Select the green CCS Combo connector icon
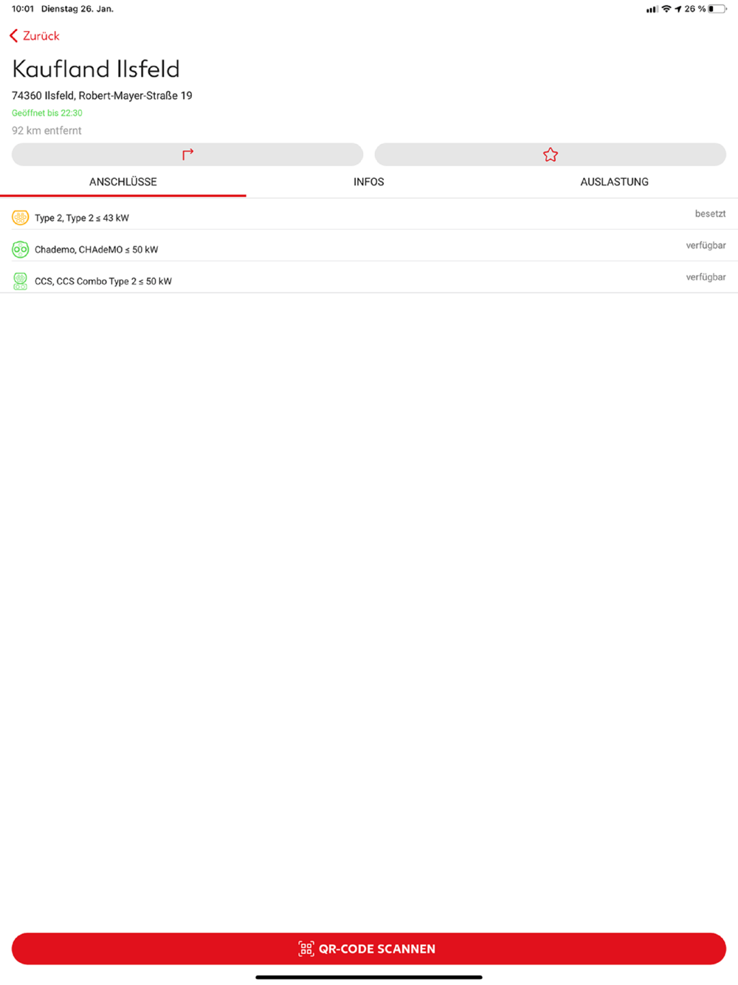The width and height of the screenshot is (738, 985). [x=20, y=281]
